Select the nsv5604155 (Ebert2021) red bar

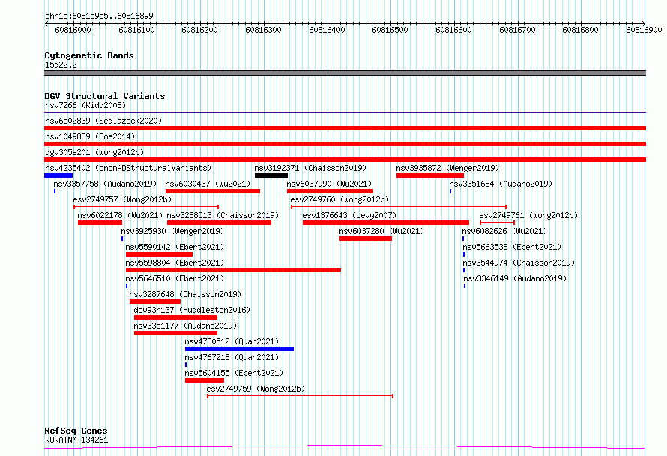(x=204, y=380)
